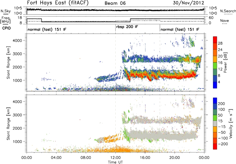Pick the gray segment of velocity colorbar
Image resolution: width=236 pixels, height=164 pixels.
[x=215, y=124]
